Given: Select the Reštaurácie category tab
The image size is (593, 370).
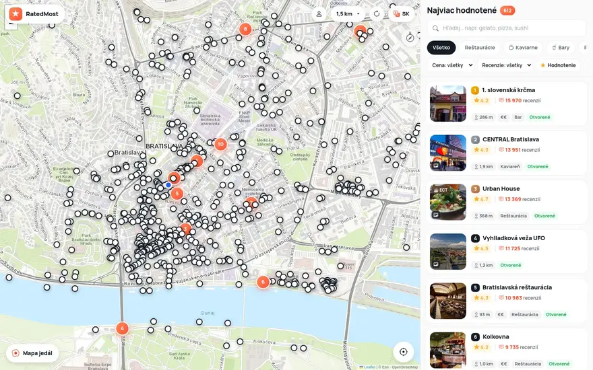Looking at the screenshot, I should [480, 48].
